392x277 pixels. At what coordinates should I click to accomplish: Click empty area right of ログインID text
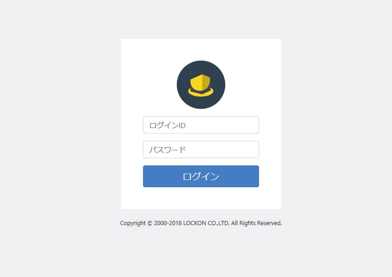[x=222, y=125]
